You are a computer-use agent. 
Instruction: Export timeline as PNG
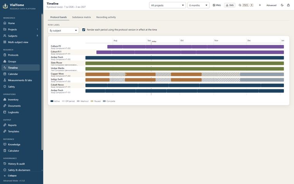217,5
